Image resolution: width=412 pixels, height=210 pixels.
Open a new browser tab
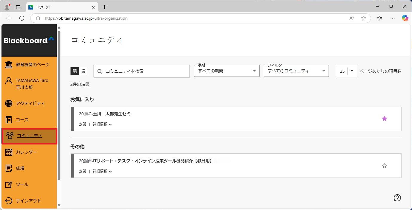[104, 7]
